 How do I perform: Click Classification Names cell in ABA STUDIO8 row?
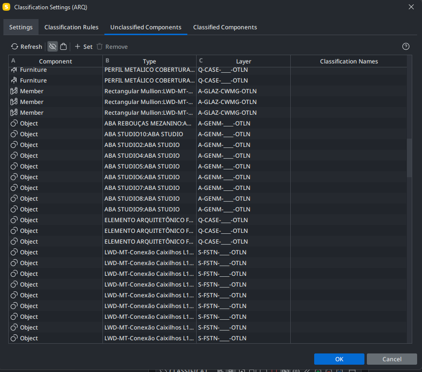coord(349,199)
